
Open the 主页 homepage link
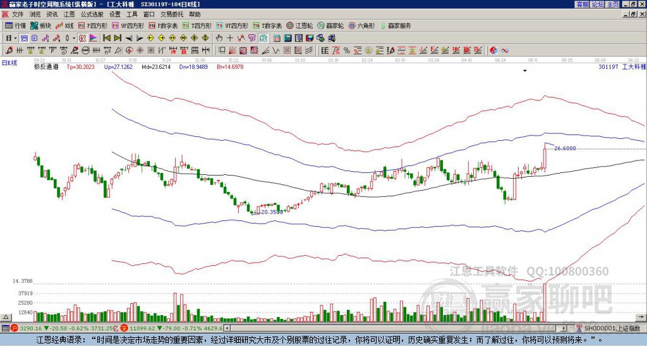[613, 4]
